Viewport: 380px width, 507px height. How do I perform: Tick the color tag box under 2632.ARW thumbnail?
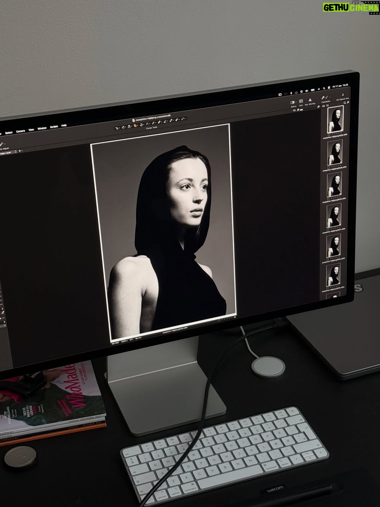pyautogui.click(x=327, y=259)
